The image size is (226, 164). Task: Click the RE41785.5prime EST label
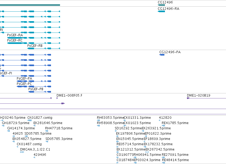coord(175,123)
